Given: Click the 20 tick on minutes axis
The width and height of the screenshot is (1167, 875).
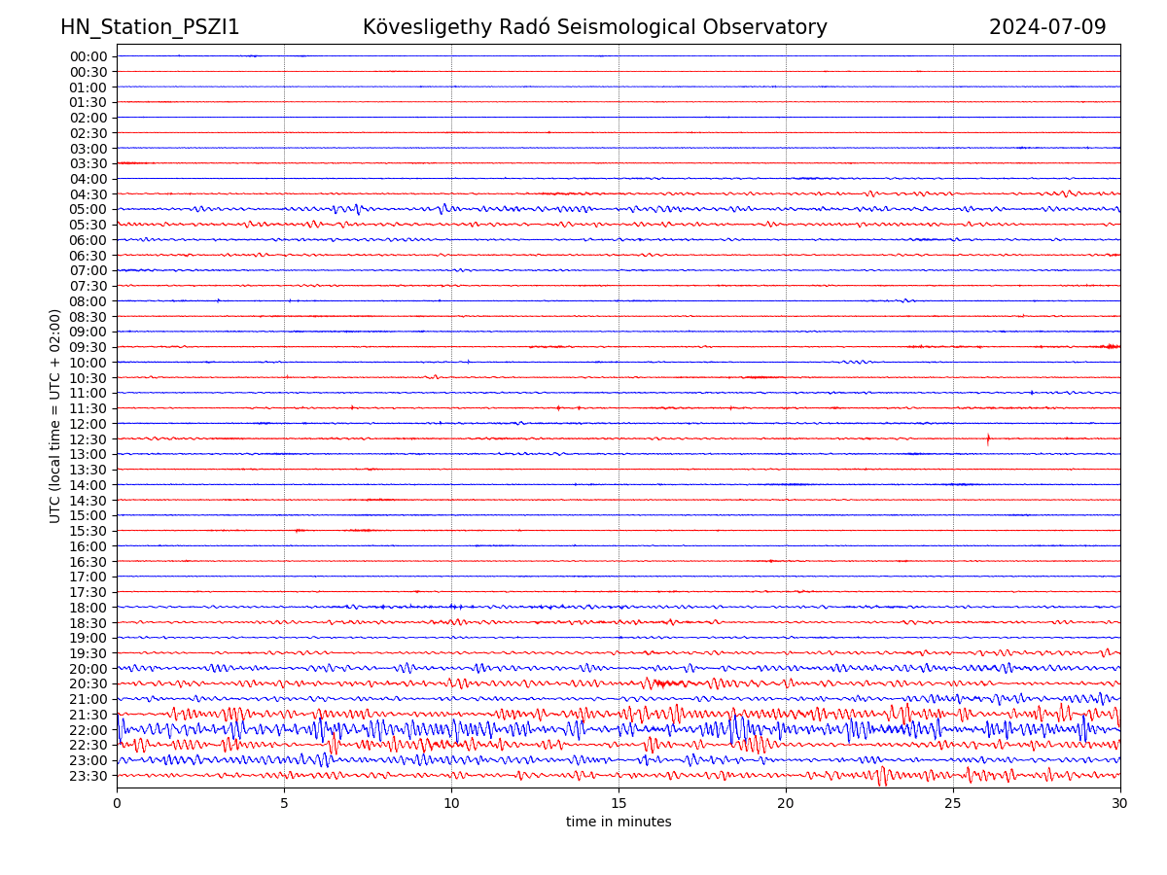Looking at the screenshot, I should tap(786, 804).
